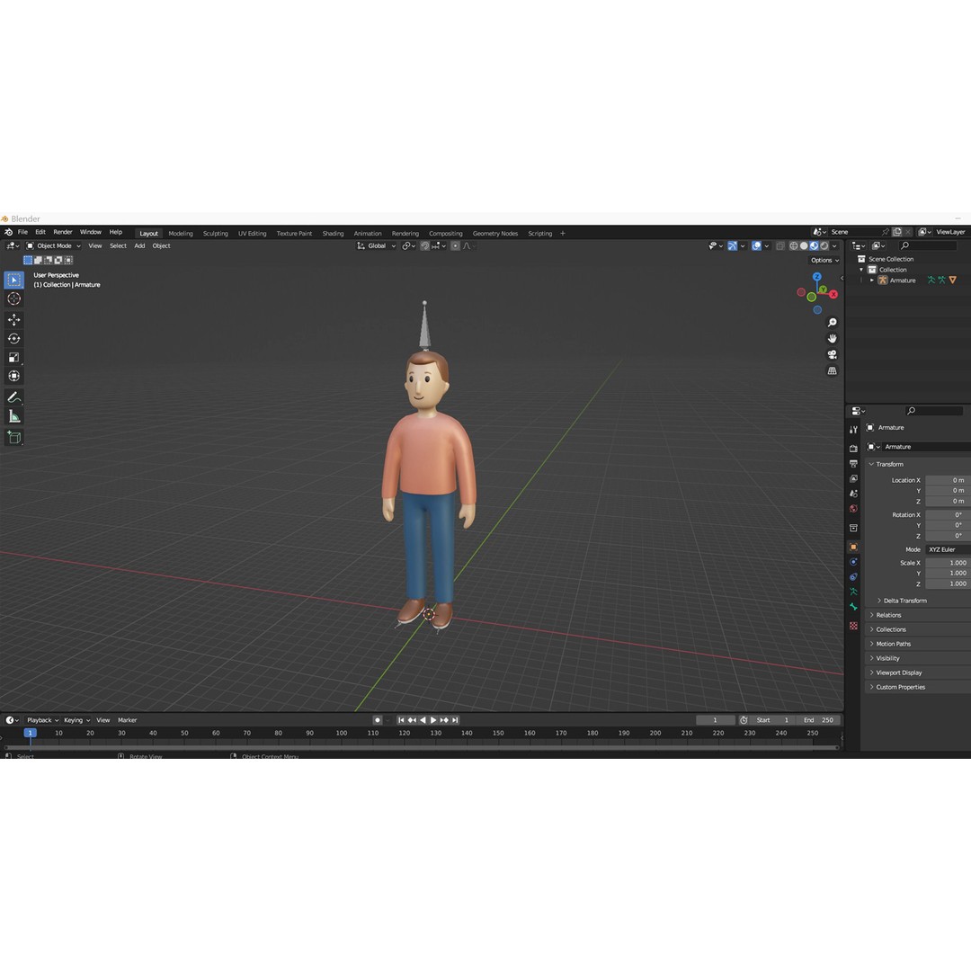Switch to the Shading workspace tab
This screenshot has height=971, width=971.
coord(333,233)
